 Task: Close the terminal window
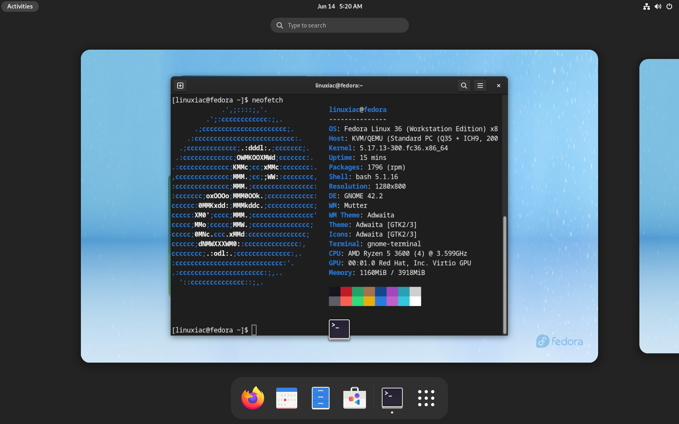point(499,86)
